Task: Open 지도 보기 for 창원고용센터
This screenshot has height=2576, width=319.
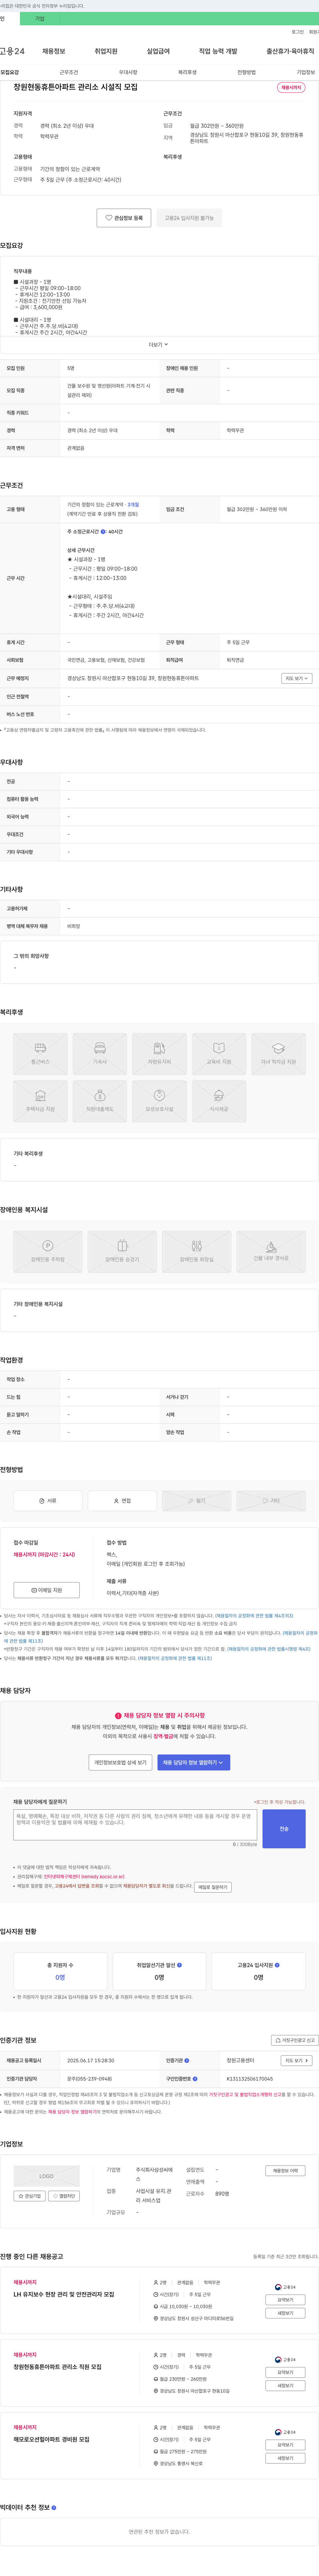Action: click(297, 2060)
